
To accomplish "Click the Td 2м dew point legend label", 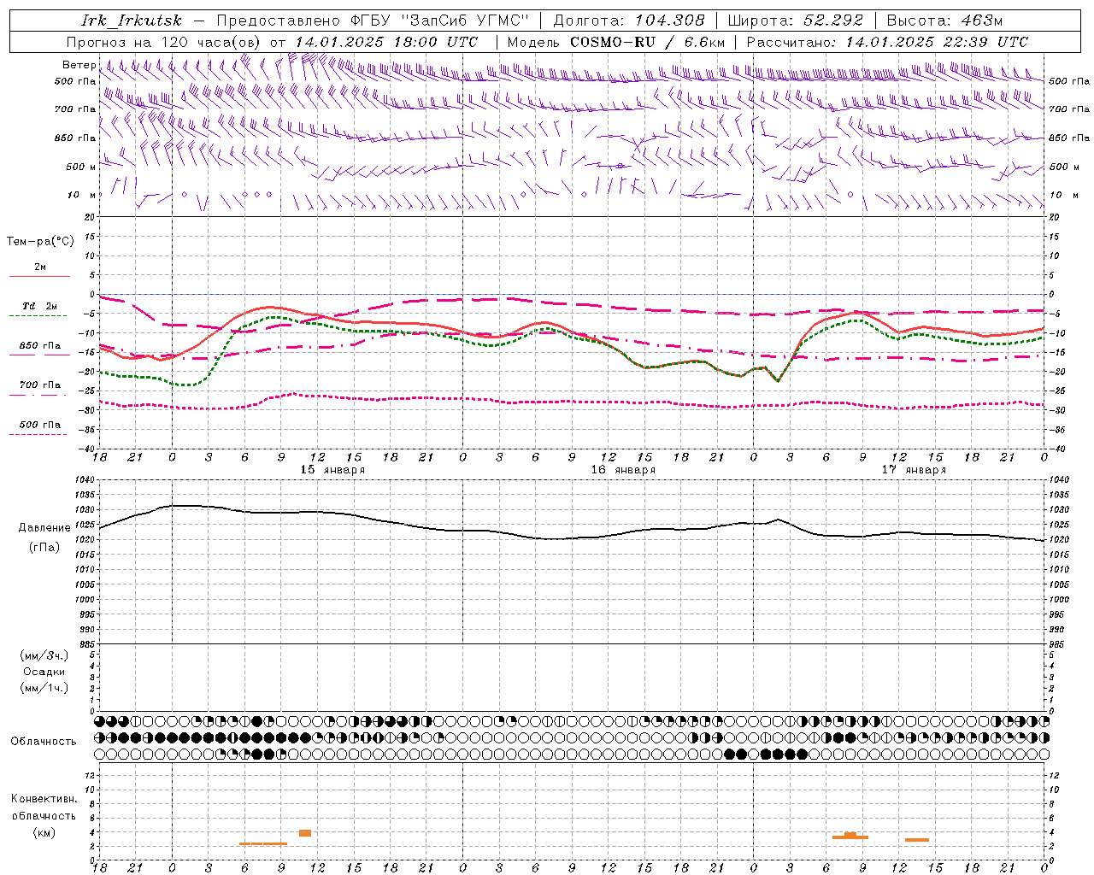I will [x=40, y=306].
